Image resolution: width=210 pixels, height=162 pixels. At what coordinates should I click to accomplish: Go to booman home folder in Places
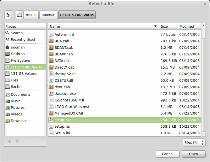[x=25, y=47]
